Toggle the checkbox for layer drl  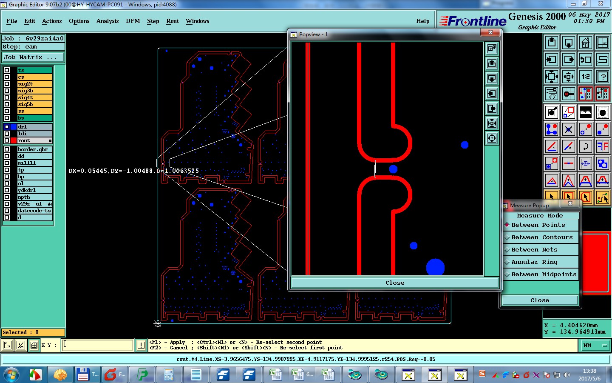click(7, 127)
